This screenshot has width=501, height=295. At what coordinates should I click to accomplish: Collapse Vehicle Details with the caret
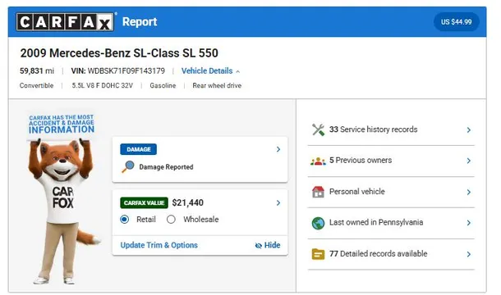237,71
